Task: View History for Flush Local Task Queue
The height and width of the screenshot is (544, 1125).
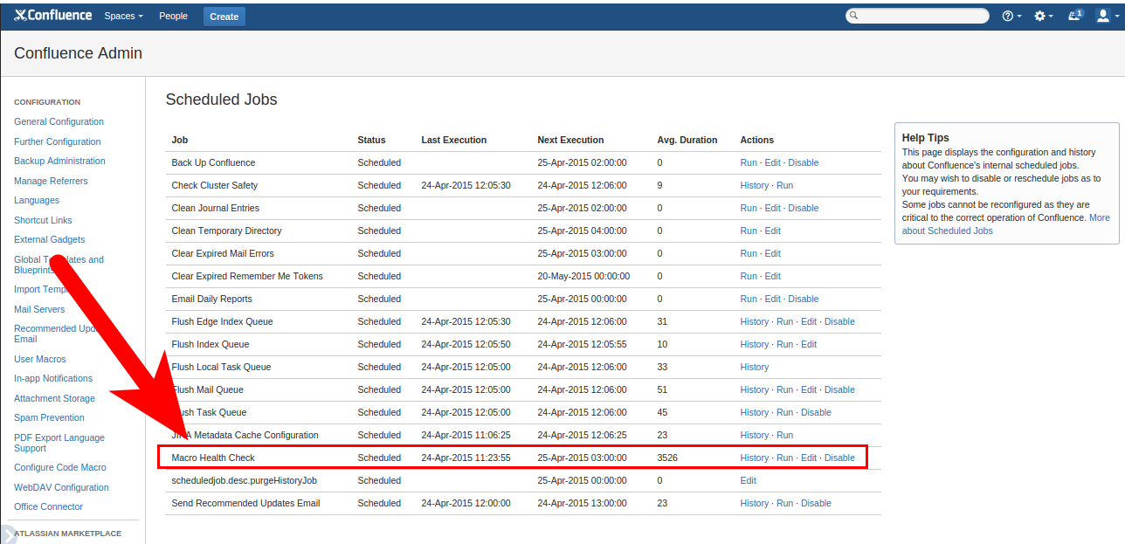Action: (755, 368)
